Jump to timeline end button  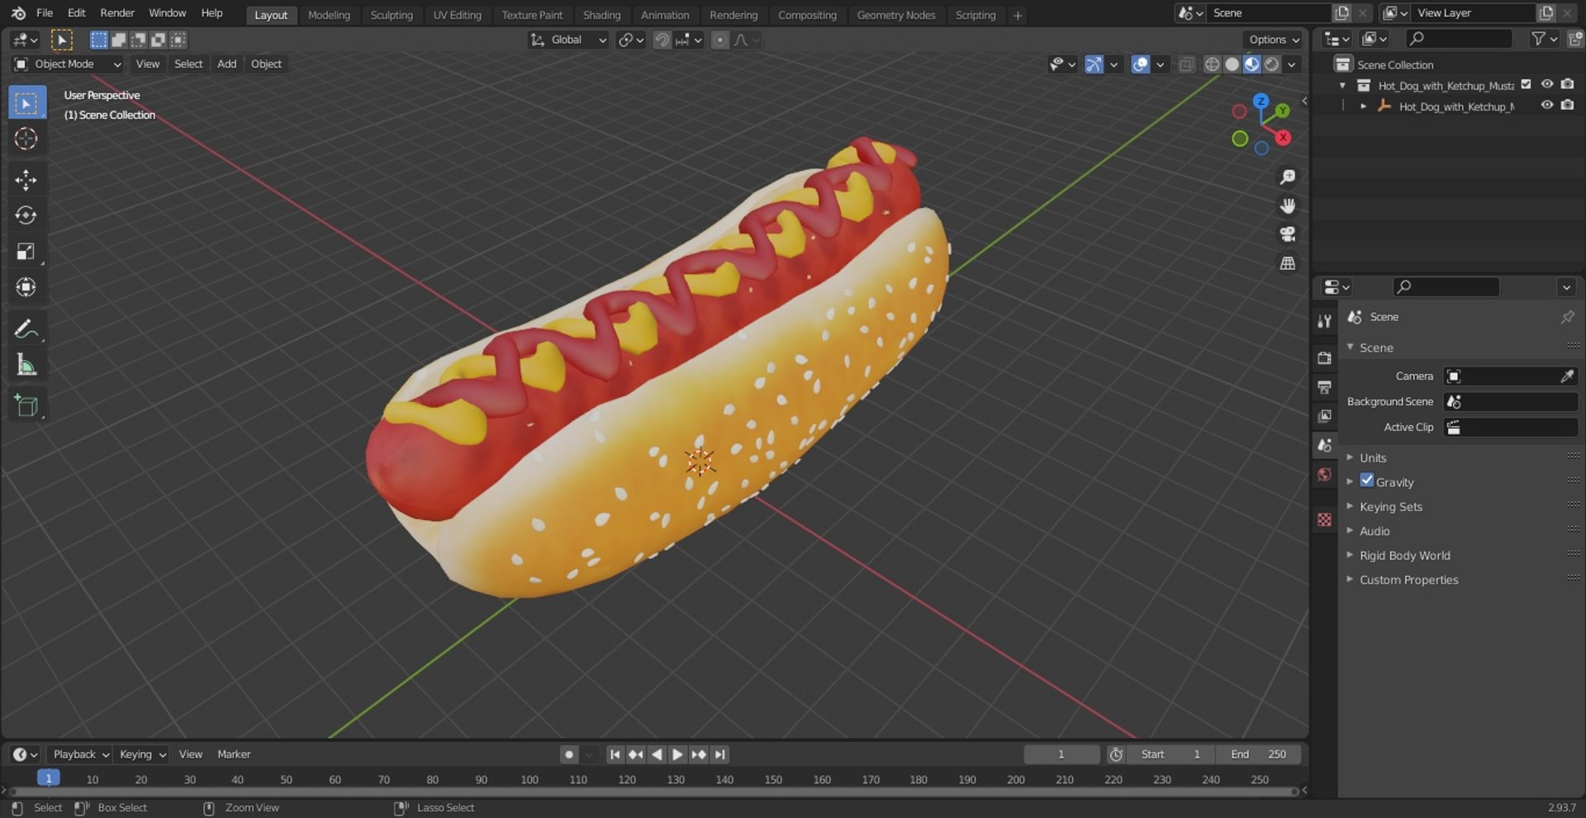click(720, 754)
